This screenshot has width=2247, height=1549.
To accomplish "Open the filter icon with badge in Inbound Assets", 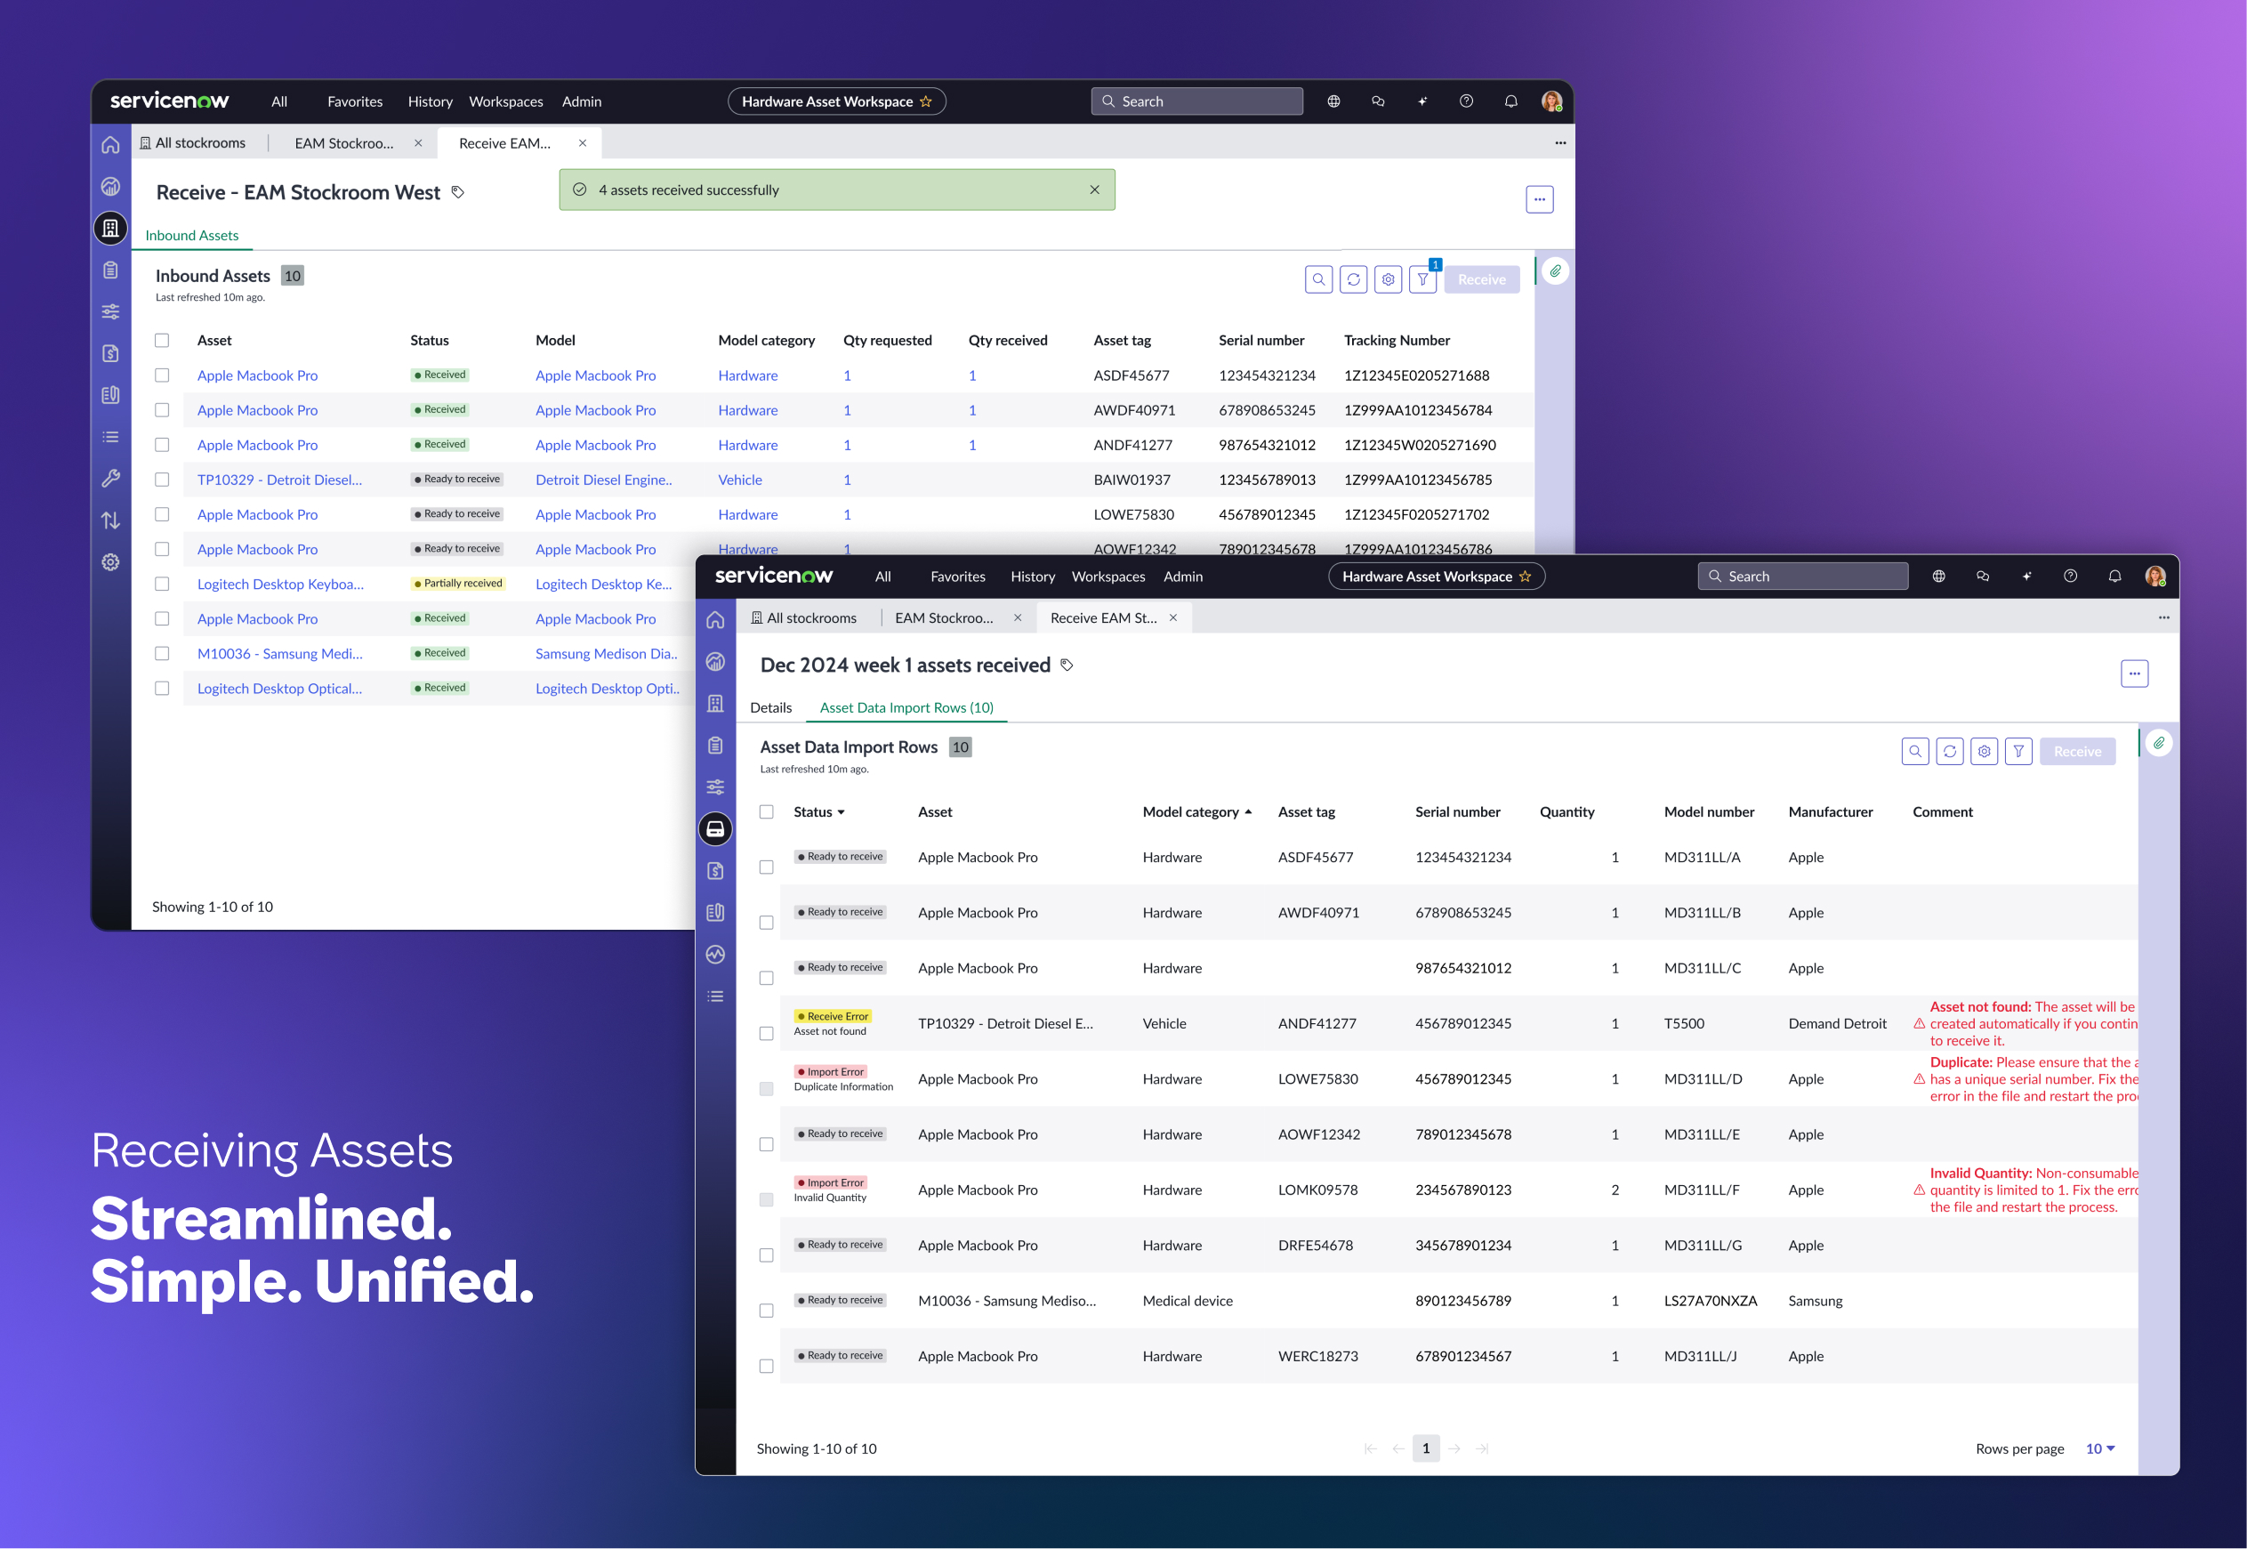I will [1423, 279].
